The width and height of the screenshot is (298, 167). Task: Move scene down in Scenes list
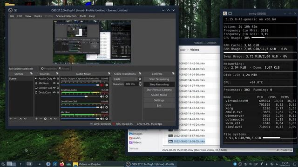[x=25, y=119]
